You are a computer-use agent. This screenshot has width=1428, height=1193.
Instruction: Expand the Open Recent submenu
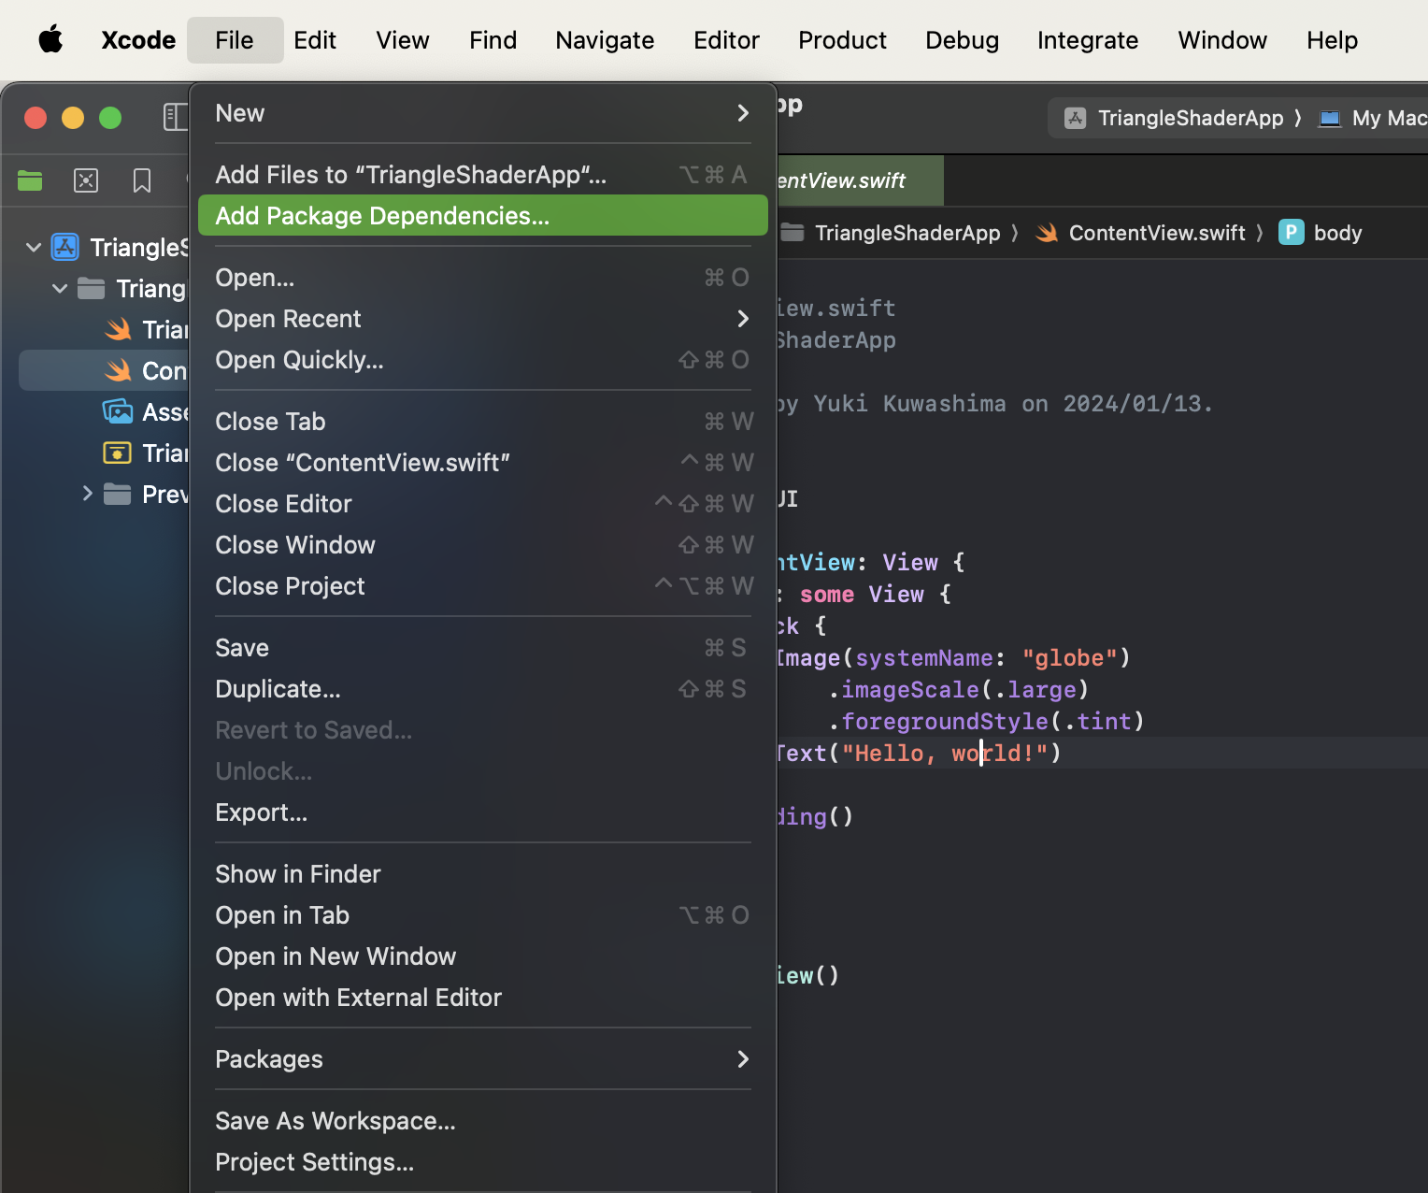pos(483,319)
